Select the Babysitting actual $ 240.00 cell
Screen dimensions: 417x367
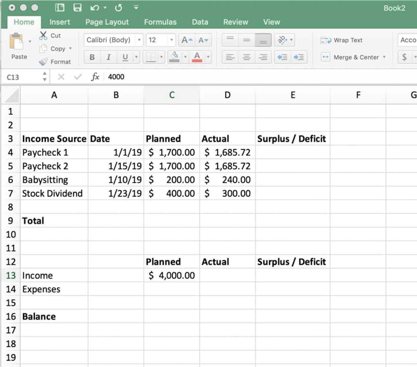coord(228,179)
